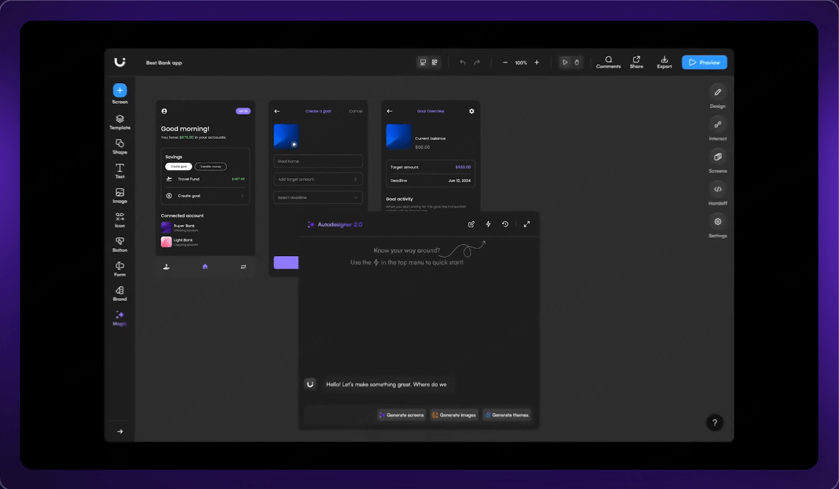Open the Template tool
Viewport: 839px width, 489px height.
tap(120, 120)
